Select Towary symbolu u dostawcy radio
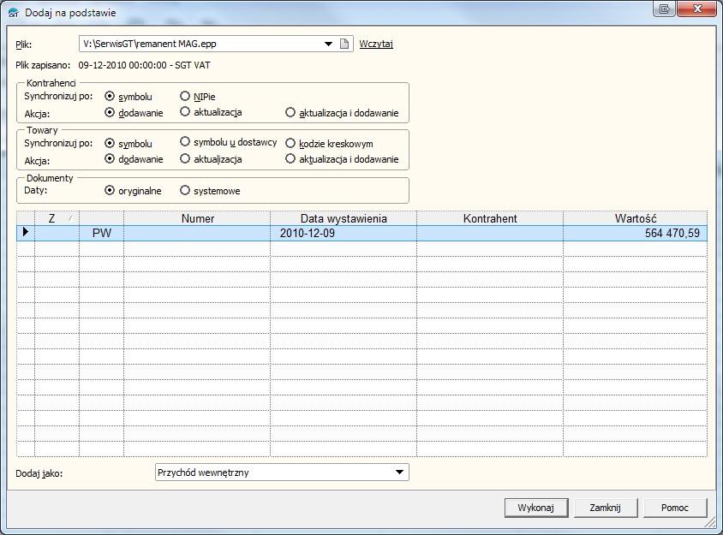 click(185, 141)
